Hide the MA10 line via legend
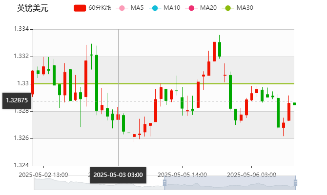This screenshot has width=327, height=195. [x=171, y=8]
